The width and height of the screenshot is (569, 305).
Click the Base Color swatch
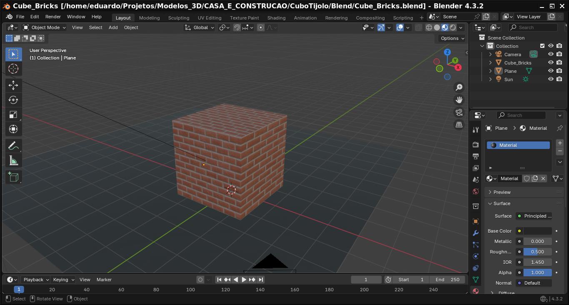click(537, 231)
